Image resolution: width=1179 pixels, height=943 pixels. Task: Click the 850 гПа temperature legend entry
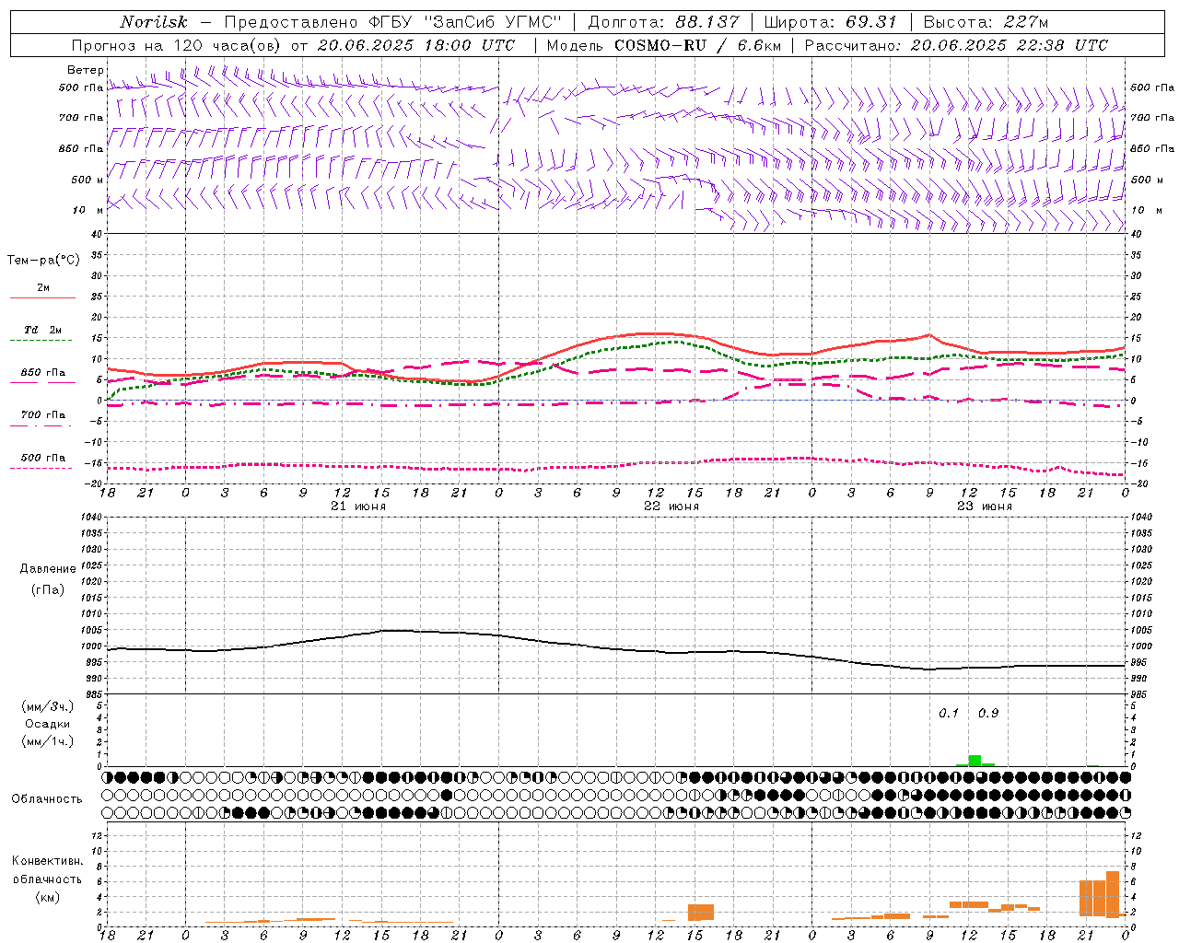pyautogui.click(x=43, y=373)
